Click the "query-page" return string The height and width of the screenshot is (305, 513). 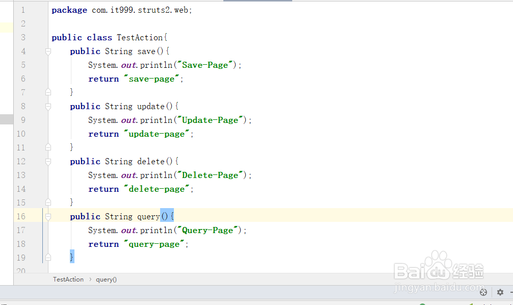[154, 244]
